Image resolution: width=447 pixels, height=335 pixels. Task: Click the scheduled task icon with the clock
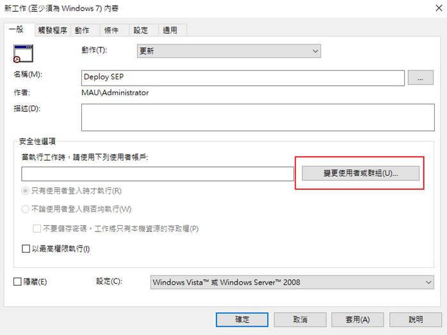(22, 53)
